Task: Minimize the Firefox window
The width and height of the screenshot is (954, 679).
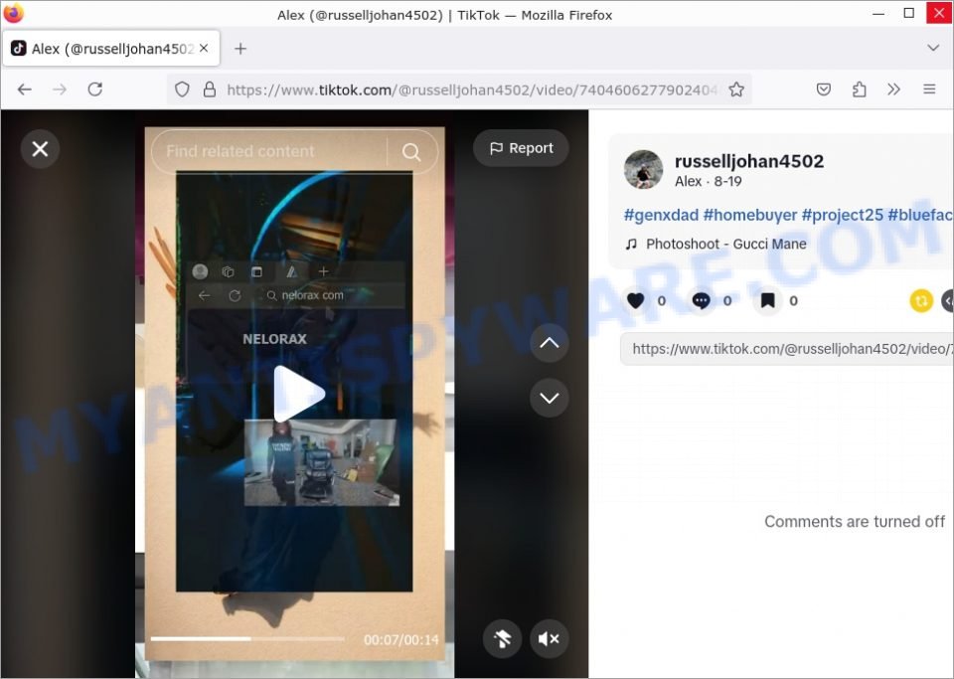Action: point(877,13)
